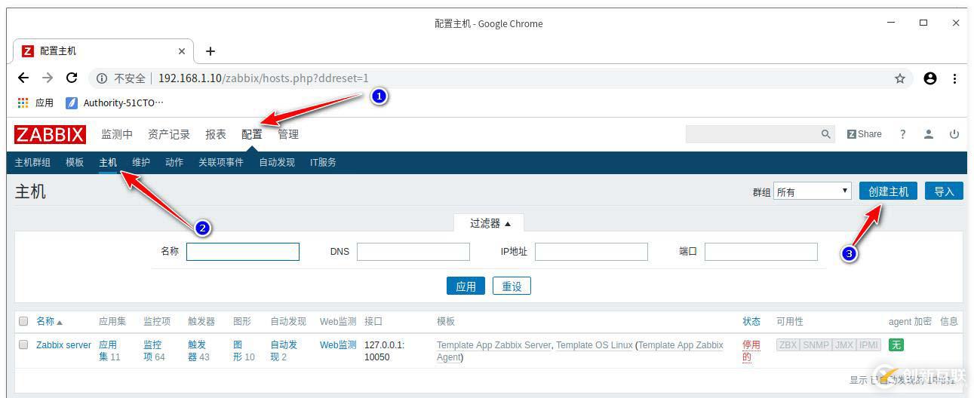Open the 群组 dropdown showing 所有
The width and height of the screenshot is (974, 398).
point(813,191)
